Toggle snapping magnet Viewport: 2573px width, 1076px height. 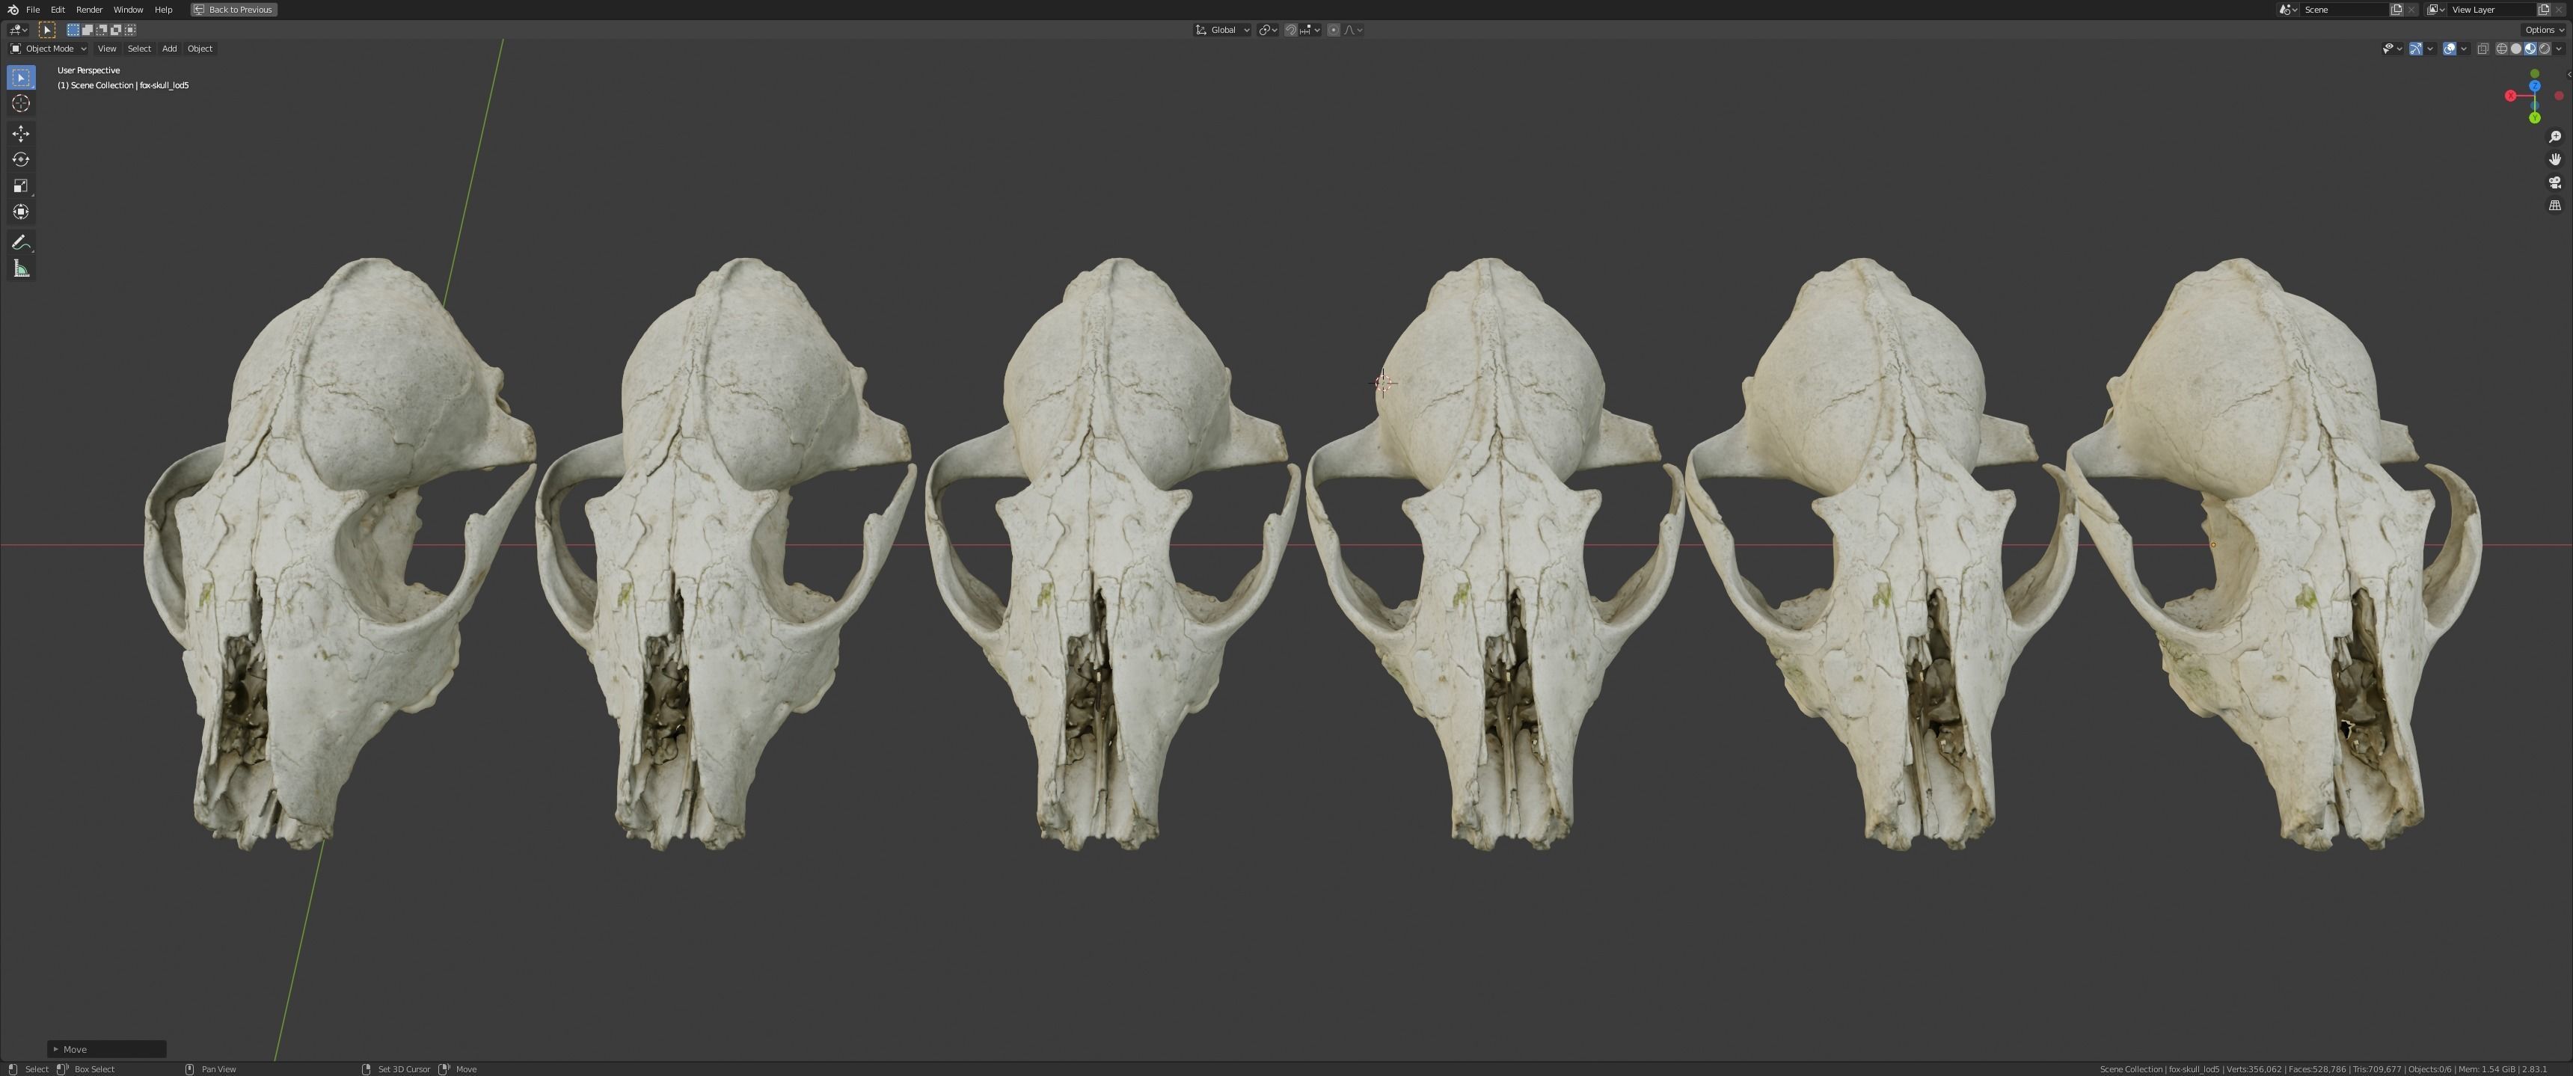coord(1290,30)
